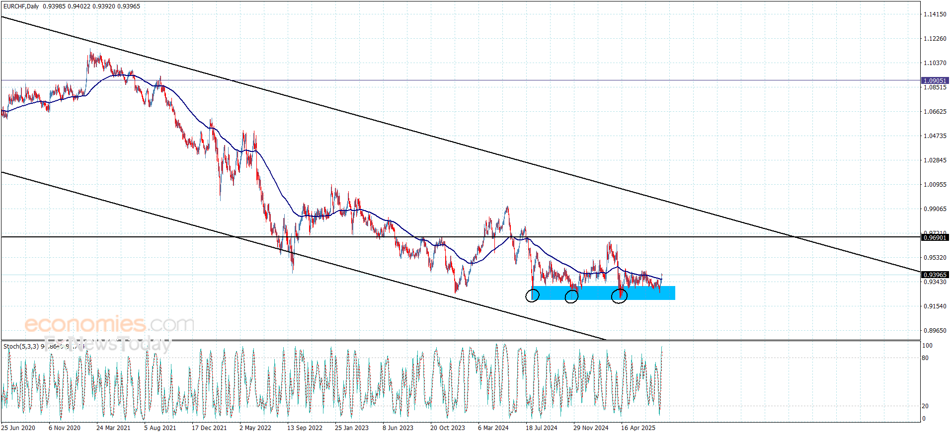
Task: Click the 25 Jan 2023 date label
Action: [352, 428]
